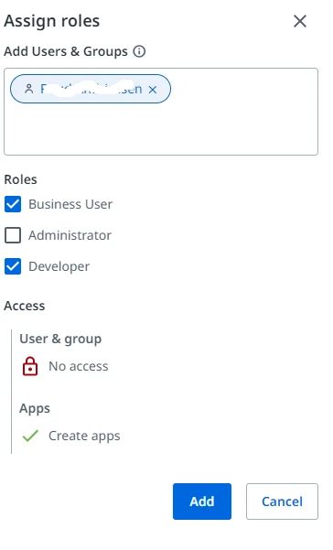Click the "Business User" label
The image size is (333, 550).
[70, 204]
